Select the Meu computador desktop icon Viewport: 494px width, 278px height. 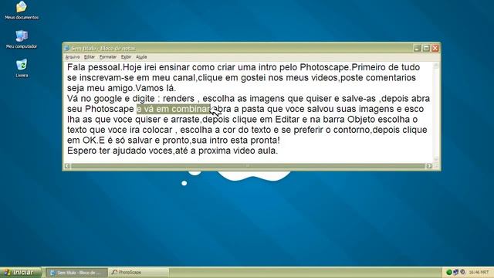(22, 39)
